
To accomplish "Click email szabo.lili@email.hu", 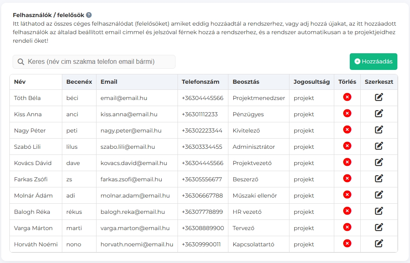I will point(128,147).
